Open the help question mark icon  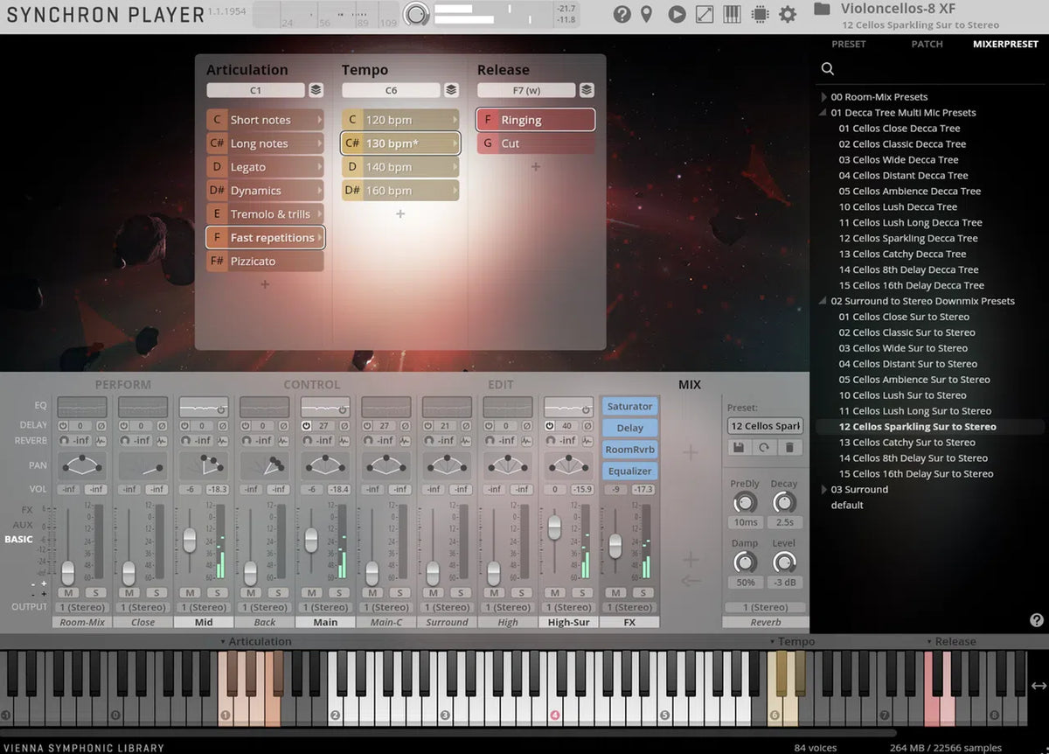click(x=622, y=14)
